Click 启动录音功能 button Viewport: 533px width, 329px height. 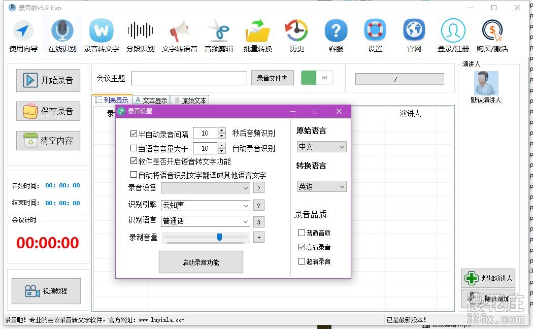coord(201,262)
